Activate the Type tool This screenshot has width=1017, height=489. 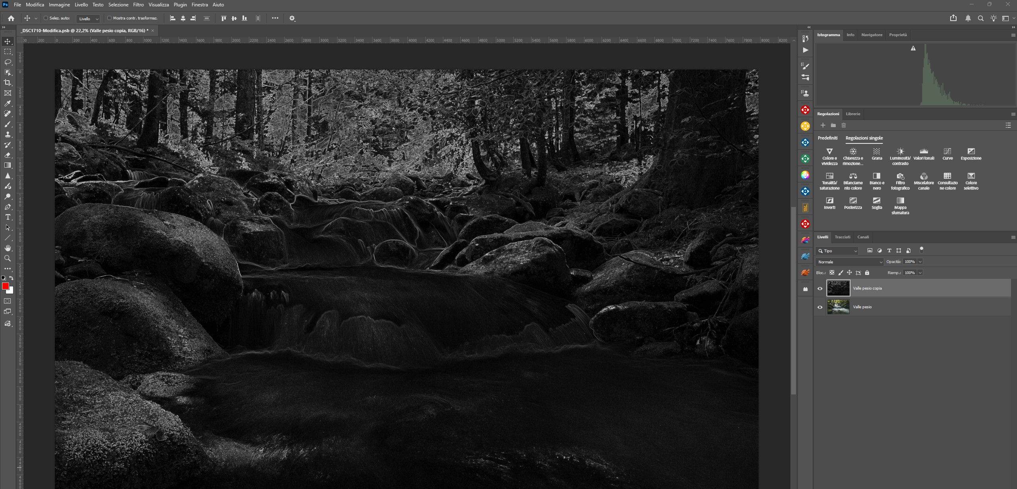pos(8,217)
